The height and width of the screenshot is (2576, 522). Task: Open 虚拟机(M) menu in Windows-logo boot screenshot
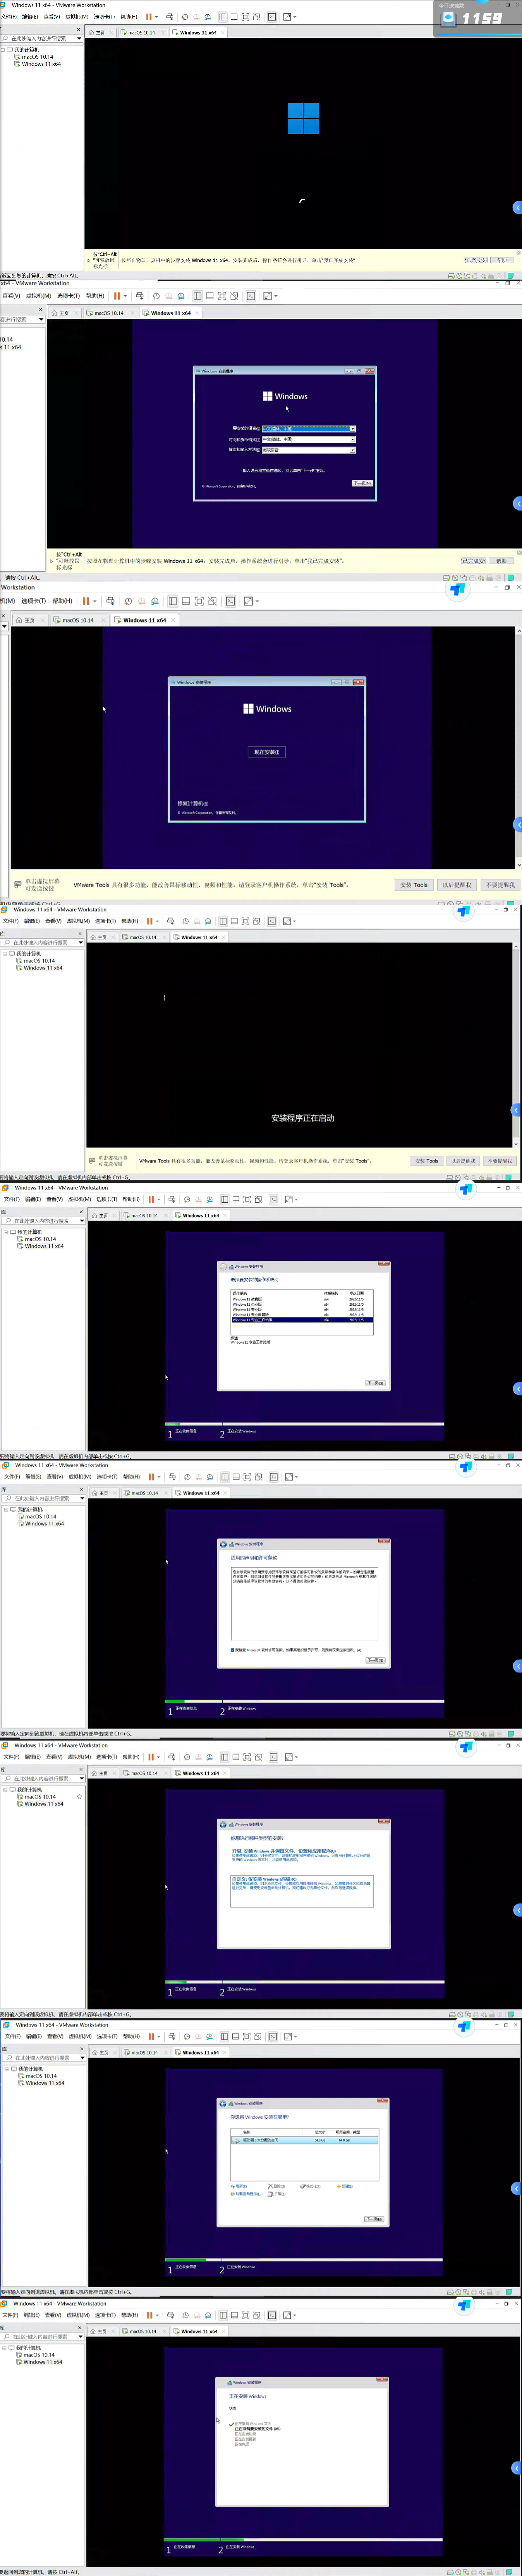77,17
